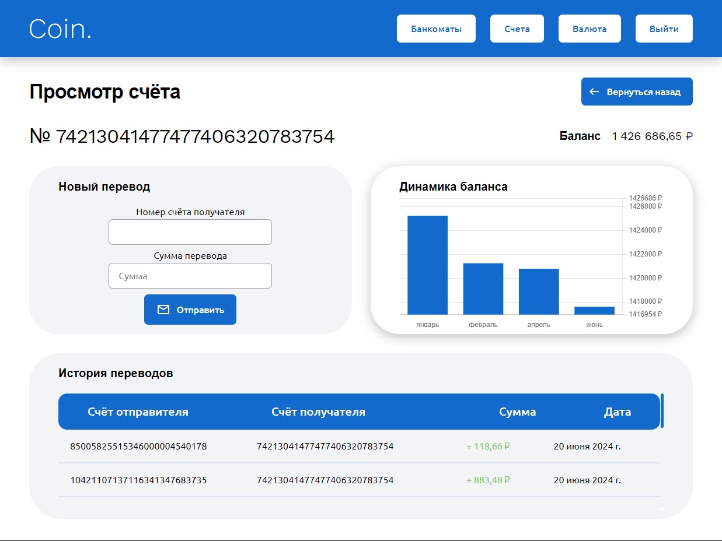Click the Сумма column header
The image size is (722, 541).
(x=517, y=412)
